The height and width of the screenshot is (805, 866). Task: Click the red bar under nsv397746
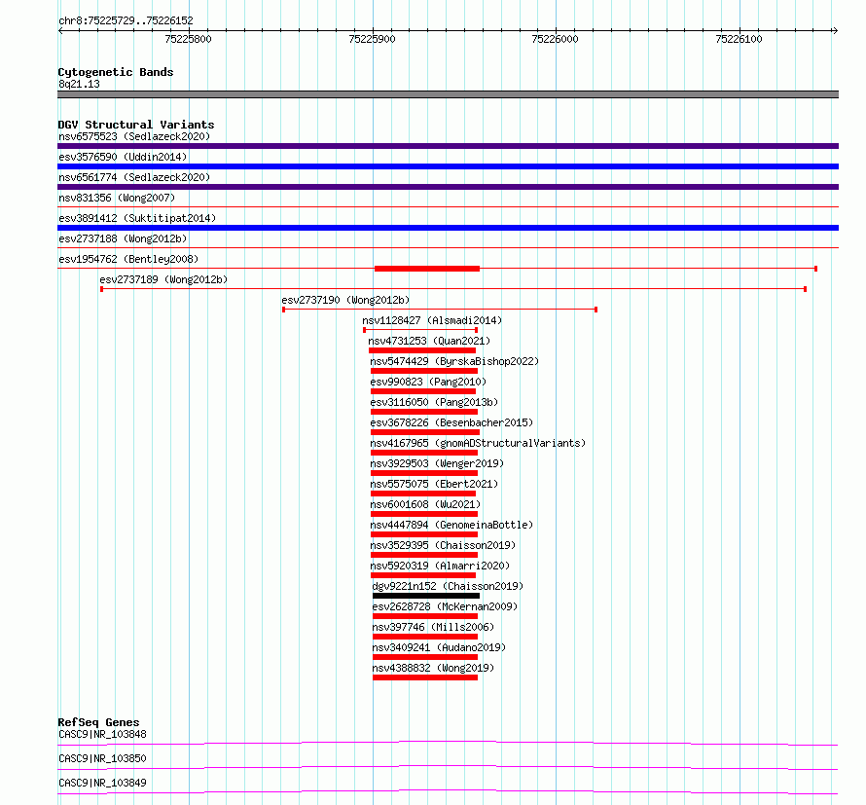coord(425,637)
